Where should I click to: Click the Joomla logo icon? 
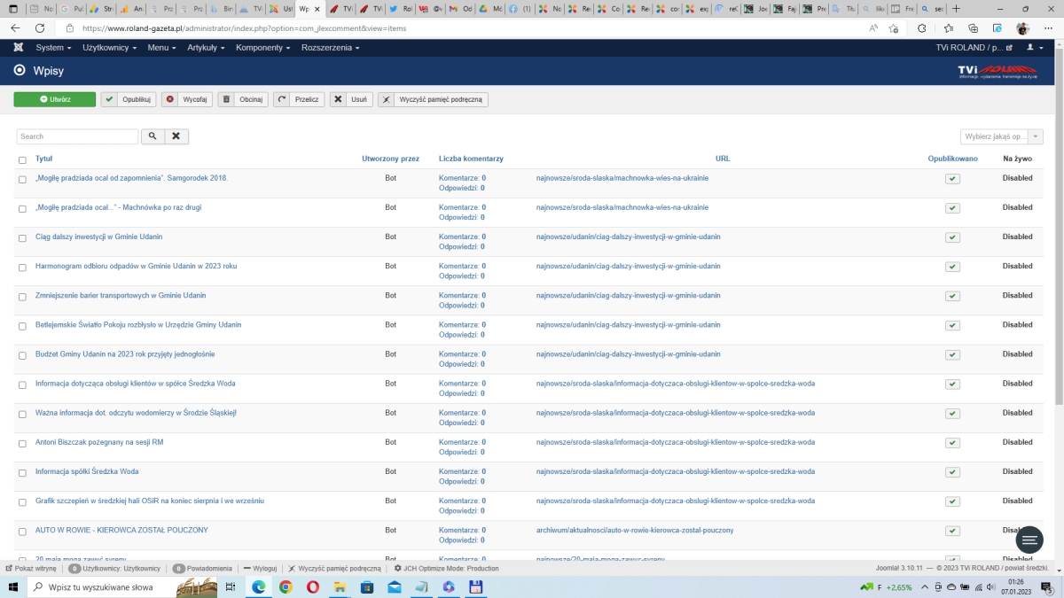19,47
